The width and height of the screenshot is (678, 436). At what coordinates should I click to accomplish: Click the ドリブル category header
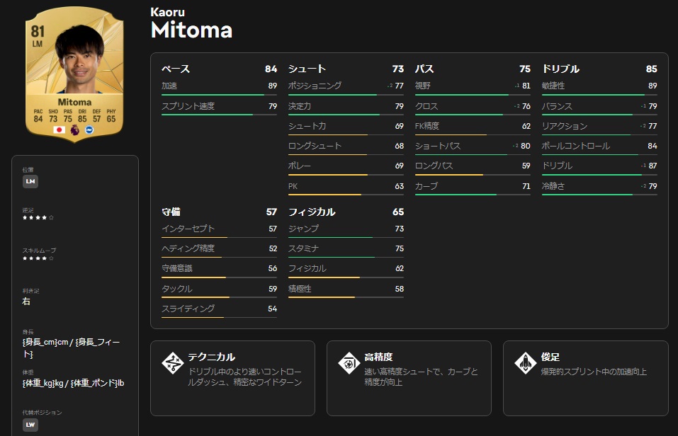[560, 69]
